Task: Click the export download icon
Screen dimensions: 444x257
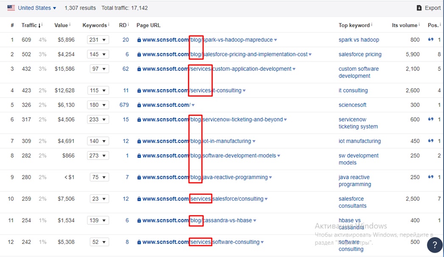Action: (419, 8)
